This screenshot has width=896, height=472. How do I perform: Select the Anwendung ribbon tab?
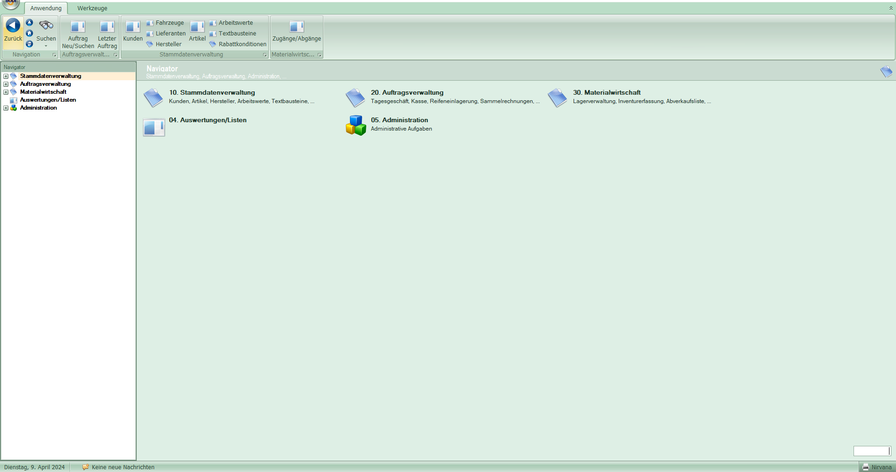(x=46, y=8)
